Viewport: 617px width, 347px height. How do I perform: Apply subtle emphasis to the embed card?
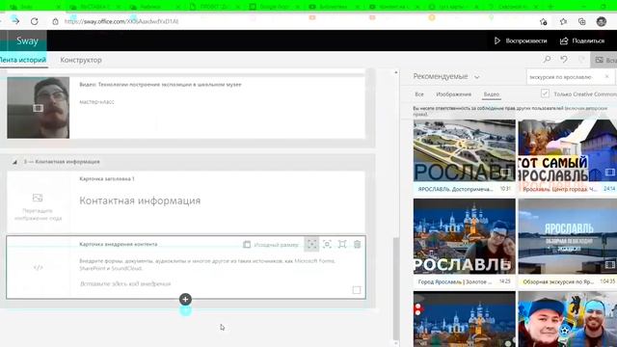tap(311, 244)
